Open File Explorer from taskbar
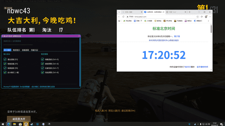The width and height of the screenshot is (225, 126). (15, 124)
